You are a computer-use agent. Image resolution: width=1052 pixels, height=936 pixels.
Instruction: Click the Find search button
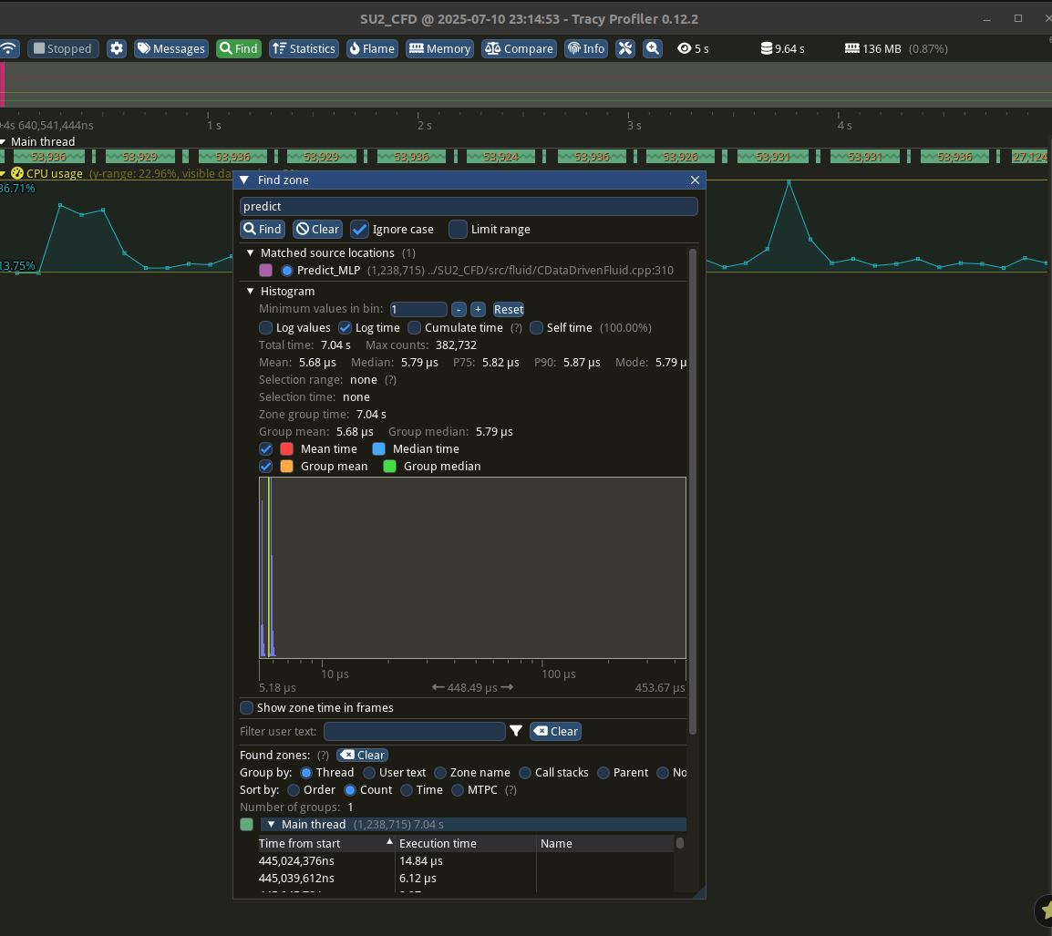coord(263,230)
